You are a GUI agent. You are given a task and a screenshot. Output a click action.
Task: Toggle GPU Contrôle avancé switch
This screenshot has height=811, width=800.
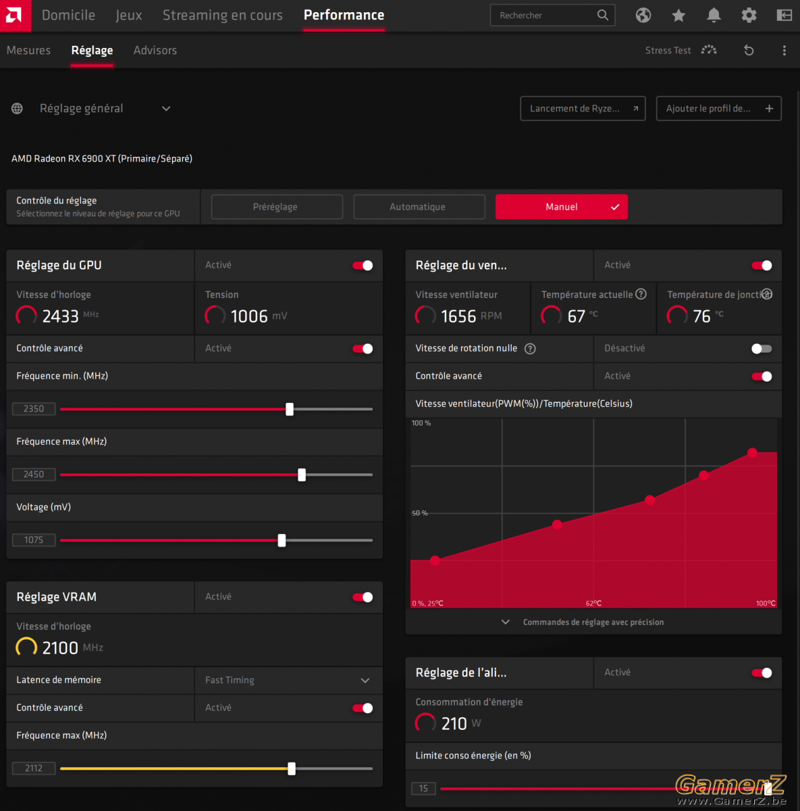point(363,349)
